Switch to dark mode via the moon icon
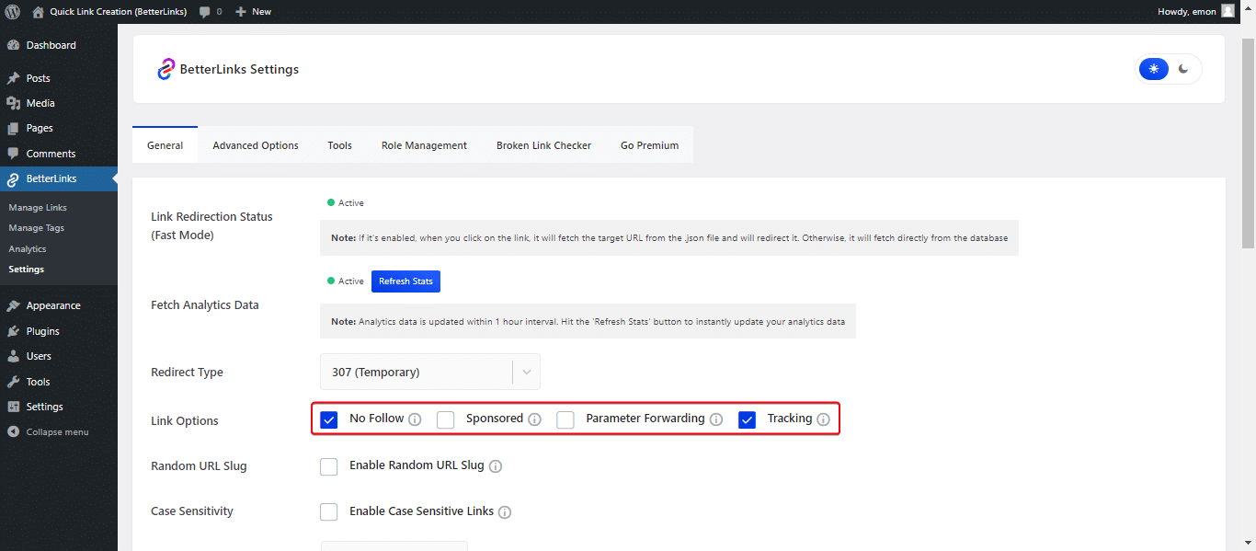The image size is (1256, 551). coord(1183,69)
